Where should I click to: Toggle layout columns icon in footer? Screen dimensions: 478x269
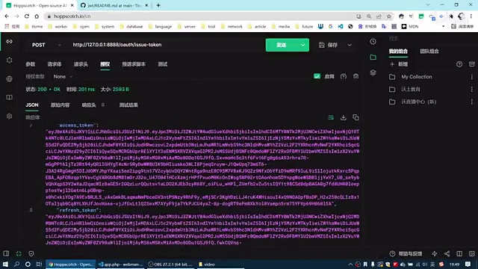(459, 253)
